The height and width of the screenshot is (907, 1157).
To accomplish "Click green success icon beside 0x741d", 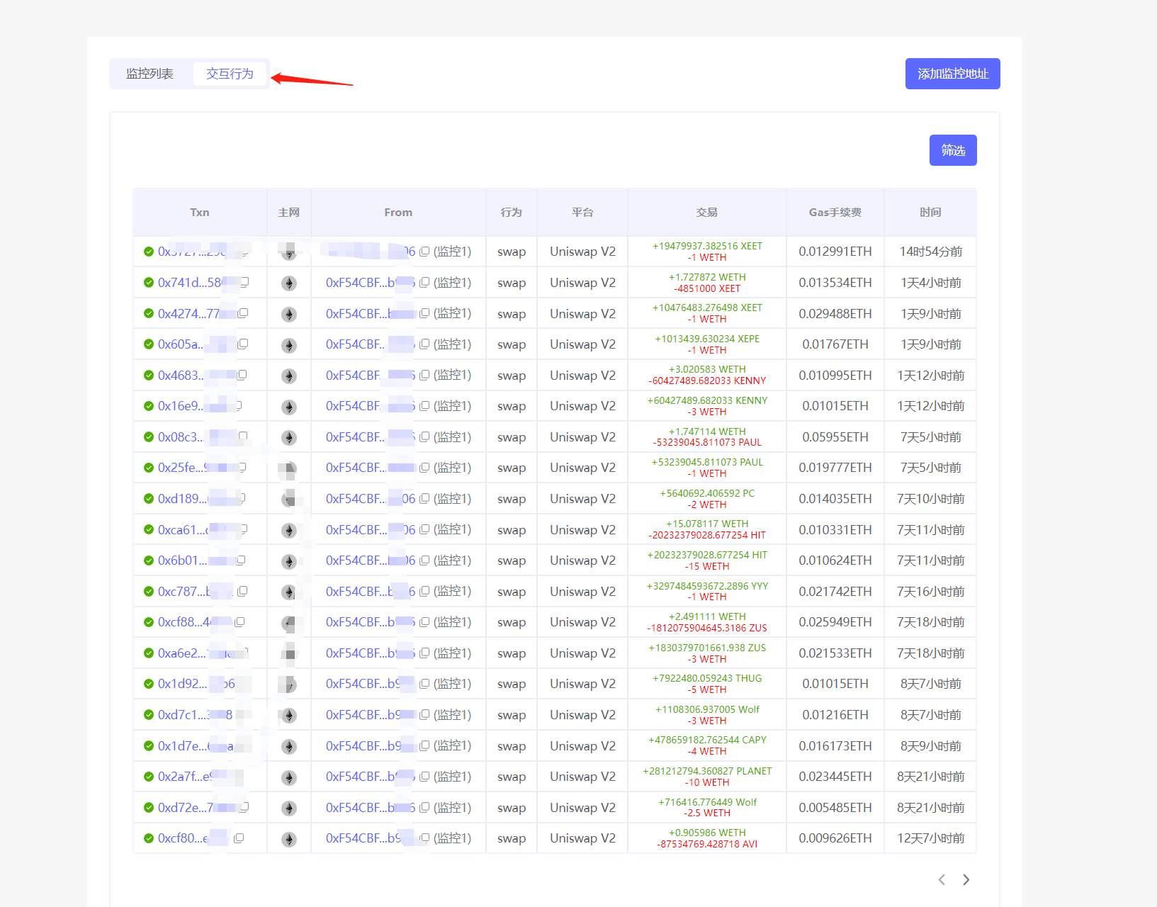I will (149, 282).
